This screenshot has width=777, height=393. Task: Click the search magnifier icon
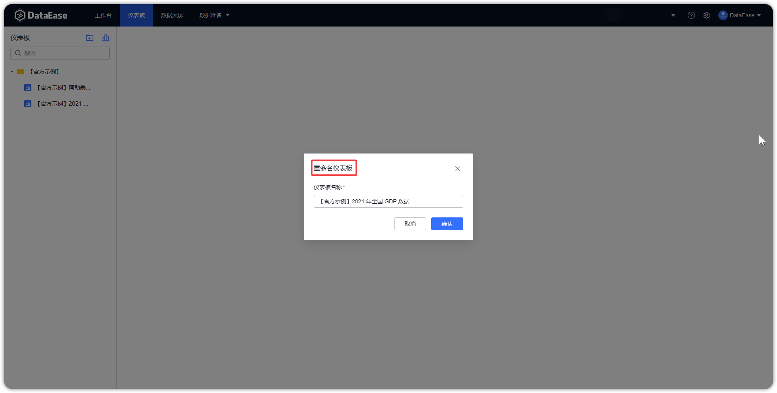tap(18, 53)
